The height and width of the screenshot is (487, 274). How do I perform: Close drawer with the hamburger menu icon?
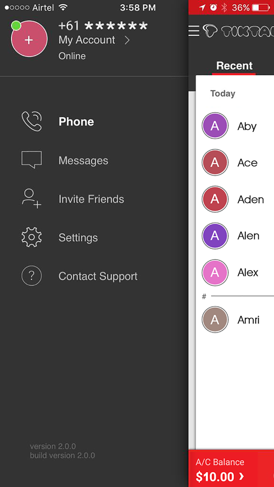click(x=194, y=31)
